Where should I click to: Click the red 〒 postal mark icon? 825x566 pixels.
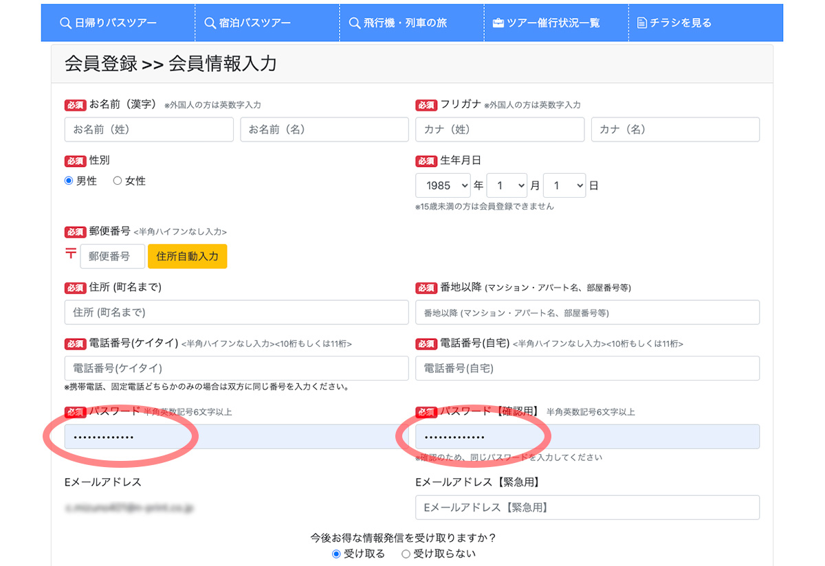(x=70, y=256)
